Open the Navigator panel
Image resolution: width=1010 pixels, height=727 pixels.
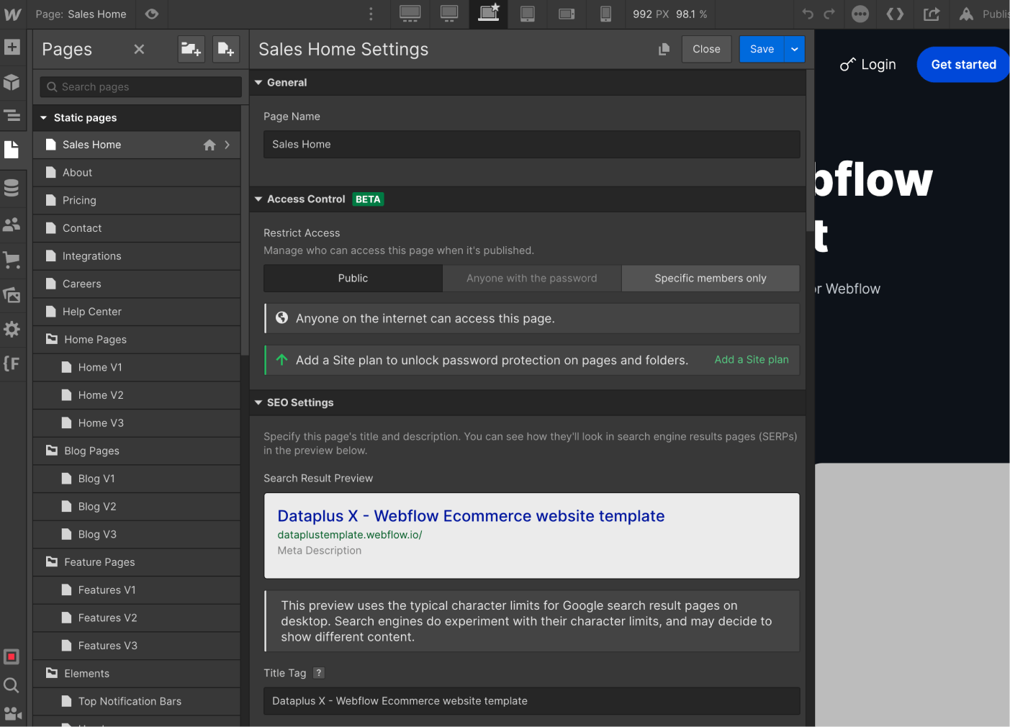(x=12, y=115)
